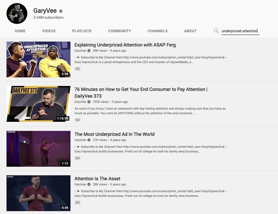Open the HOME tab
Image resolution: width=278 pixels, height=214 pixels.
pos(20,31)
